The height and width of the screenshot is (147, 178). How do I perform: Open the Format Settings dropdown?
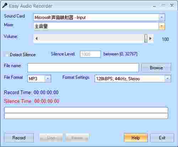point(133,78)
